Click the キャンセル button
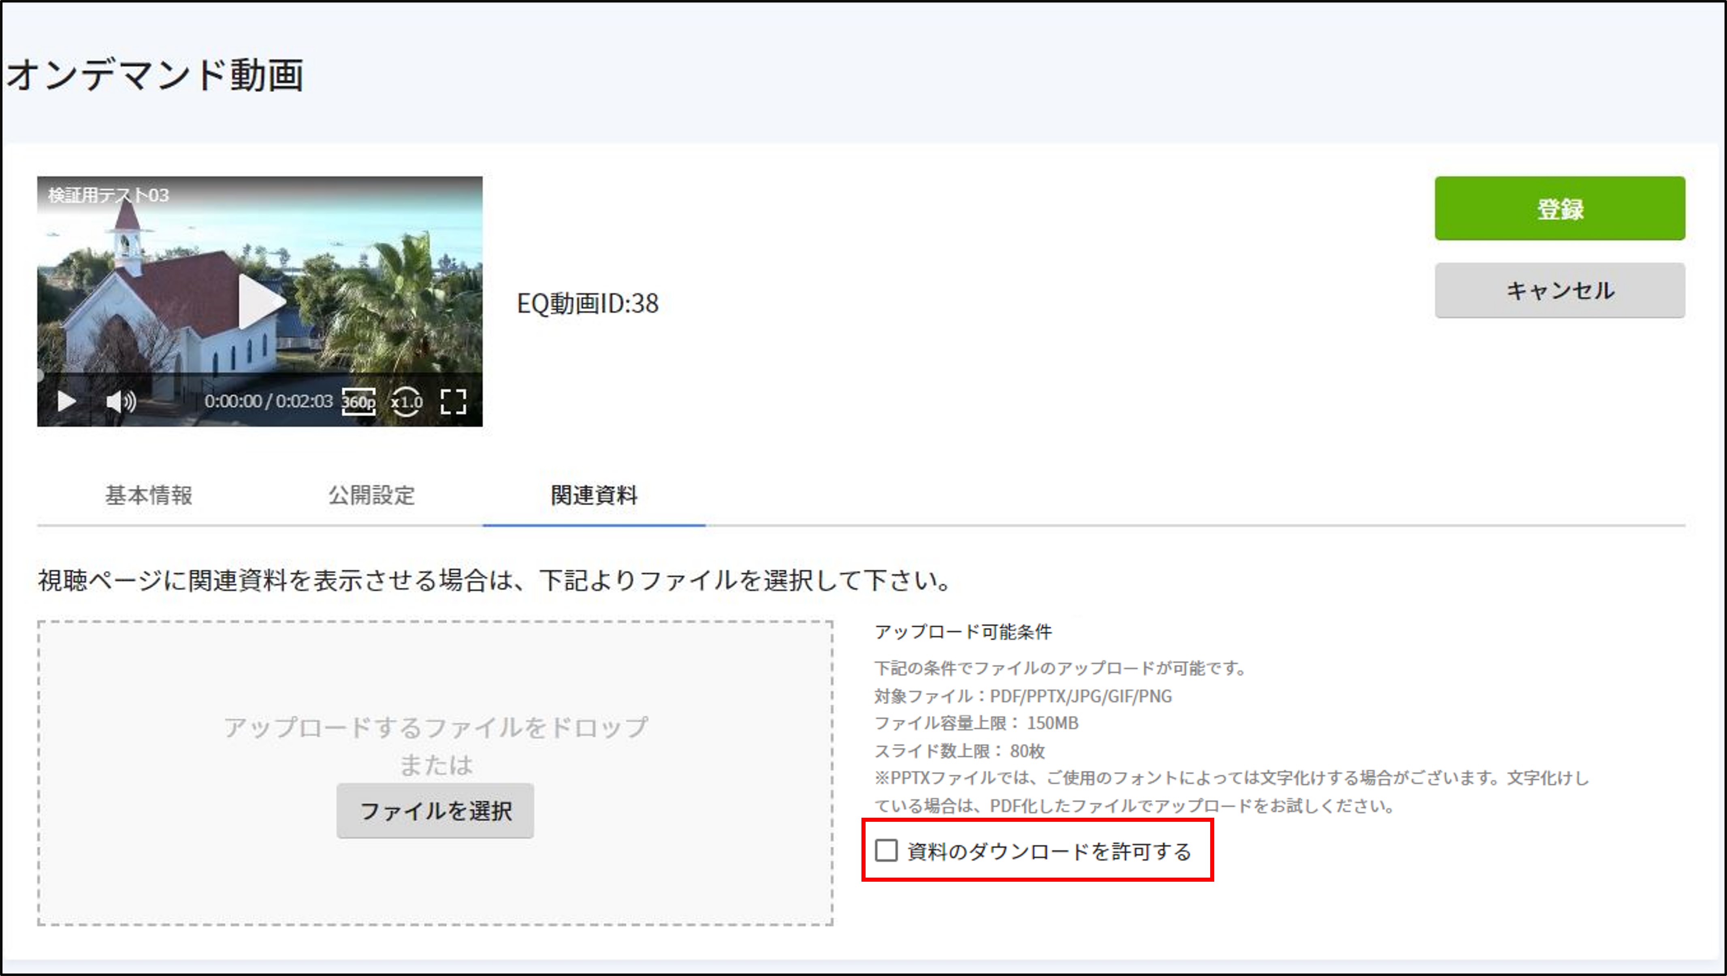 tap(1559, 290)
